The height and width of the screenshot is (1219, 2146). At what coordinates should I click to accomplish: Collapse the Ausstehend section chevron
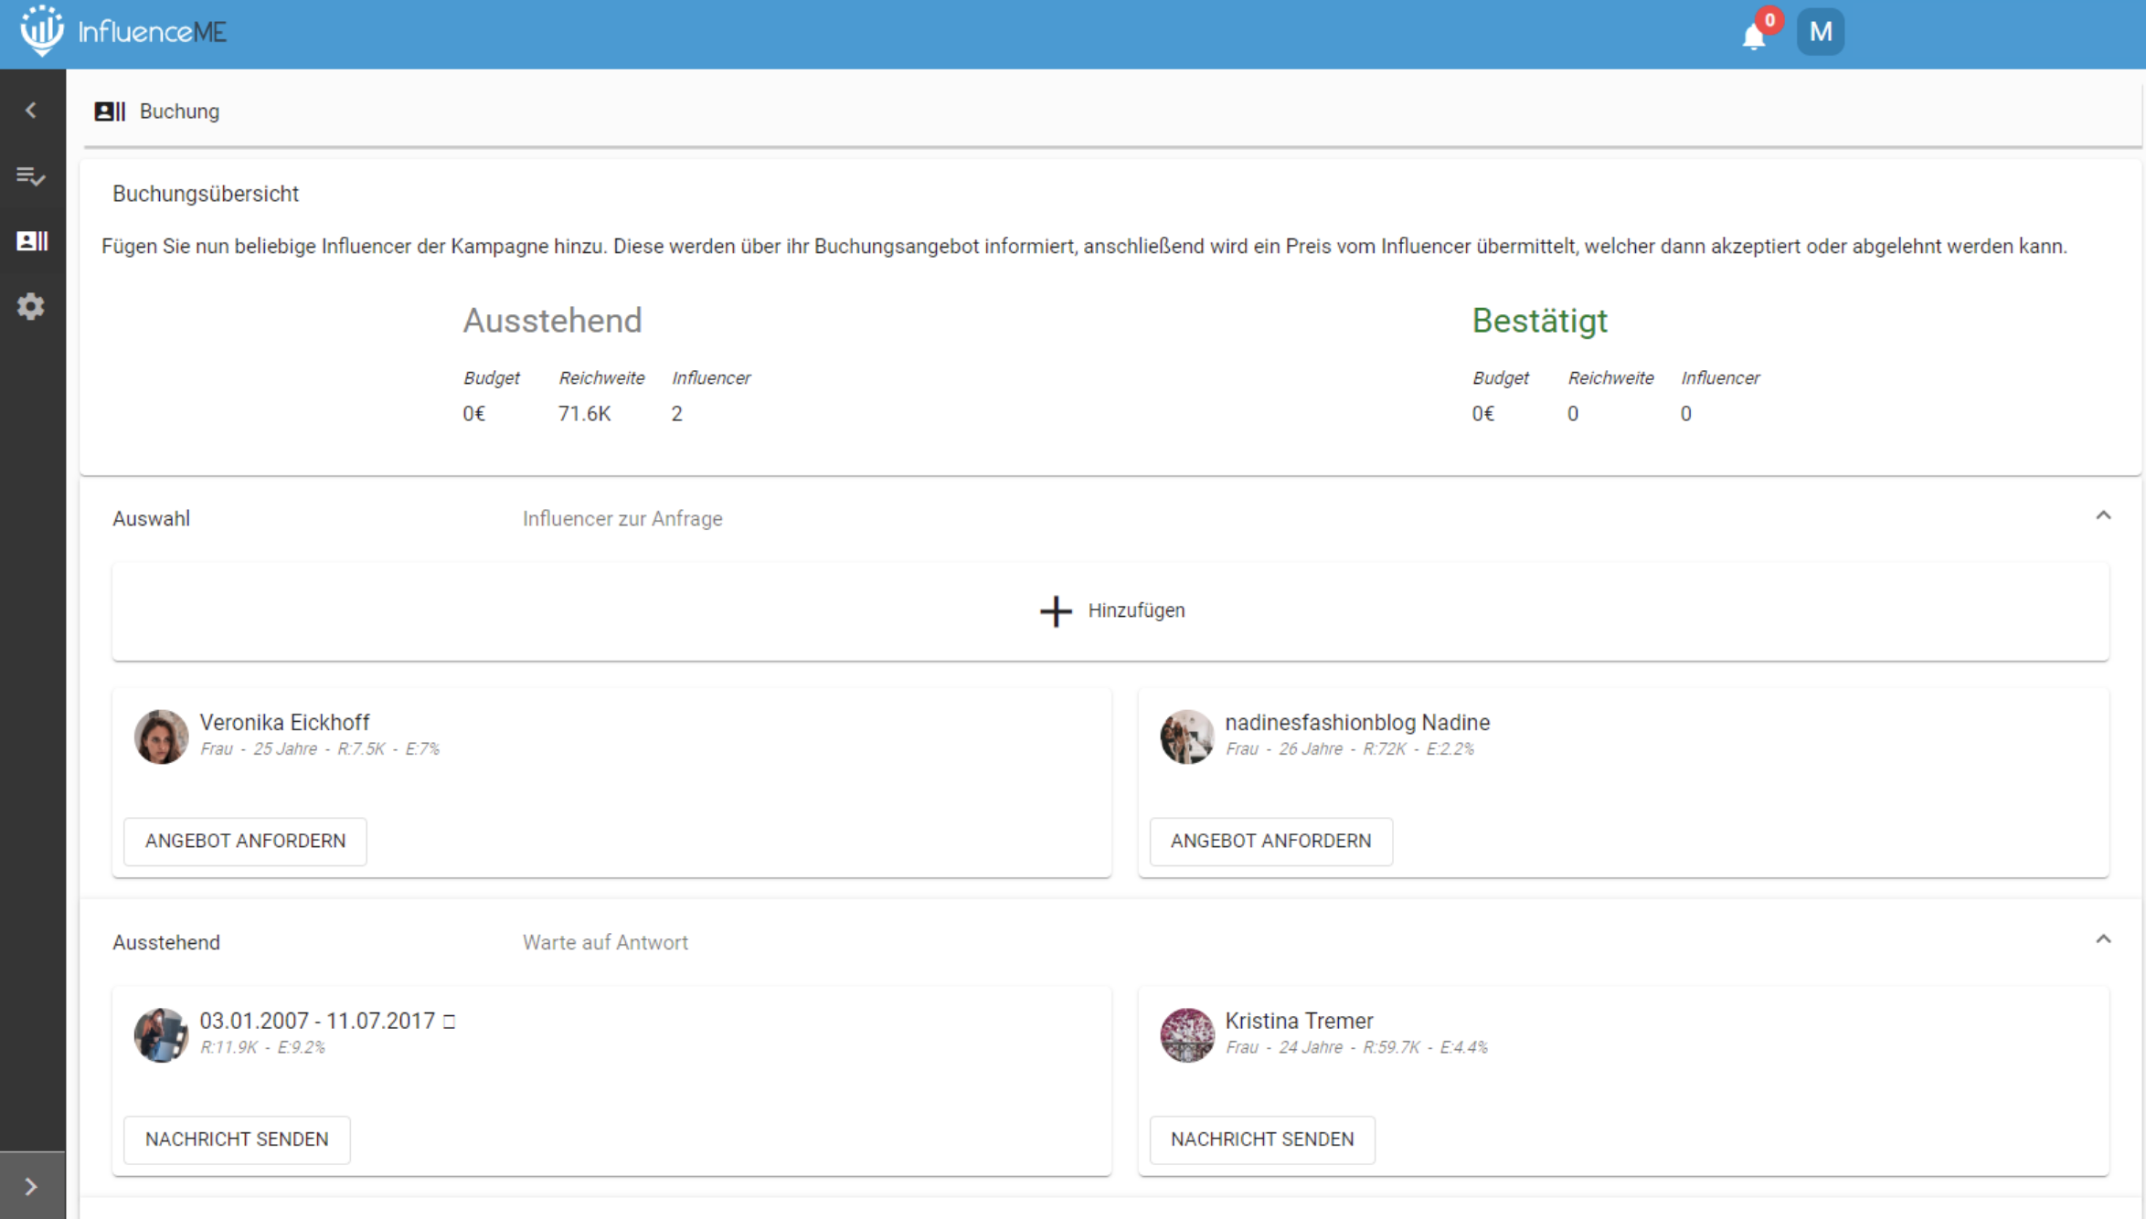coord(2103,940)
